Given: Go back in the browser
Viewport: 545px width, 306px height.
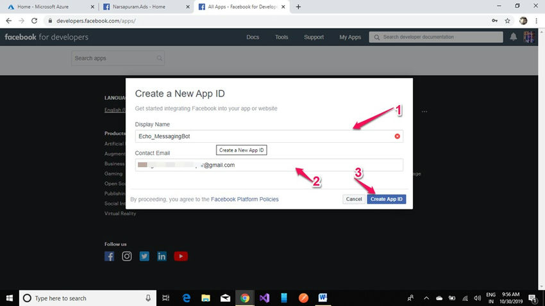Looking at the screenshot, I should [x=9, y=21].
